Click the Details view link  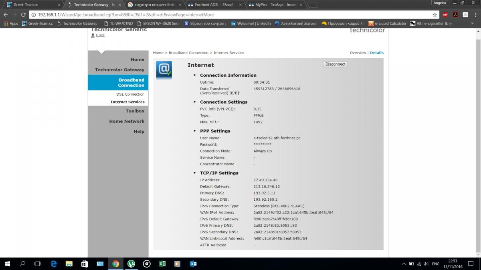point(377,53)
